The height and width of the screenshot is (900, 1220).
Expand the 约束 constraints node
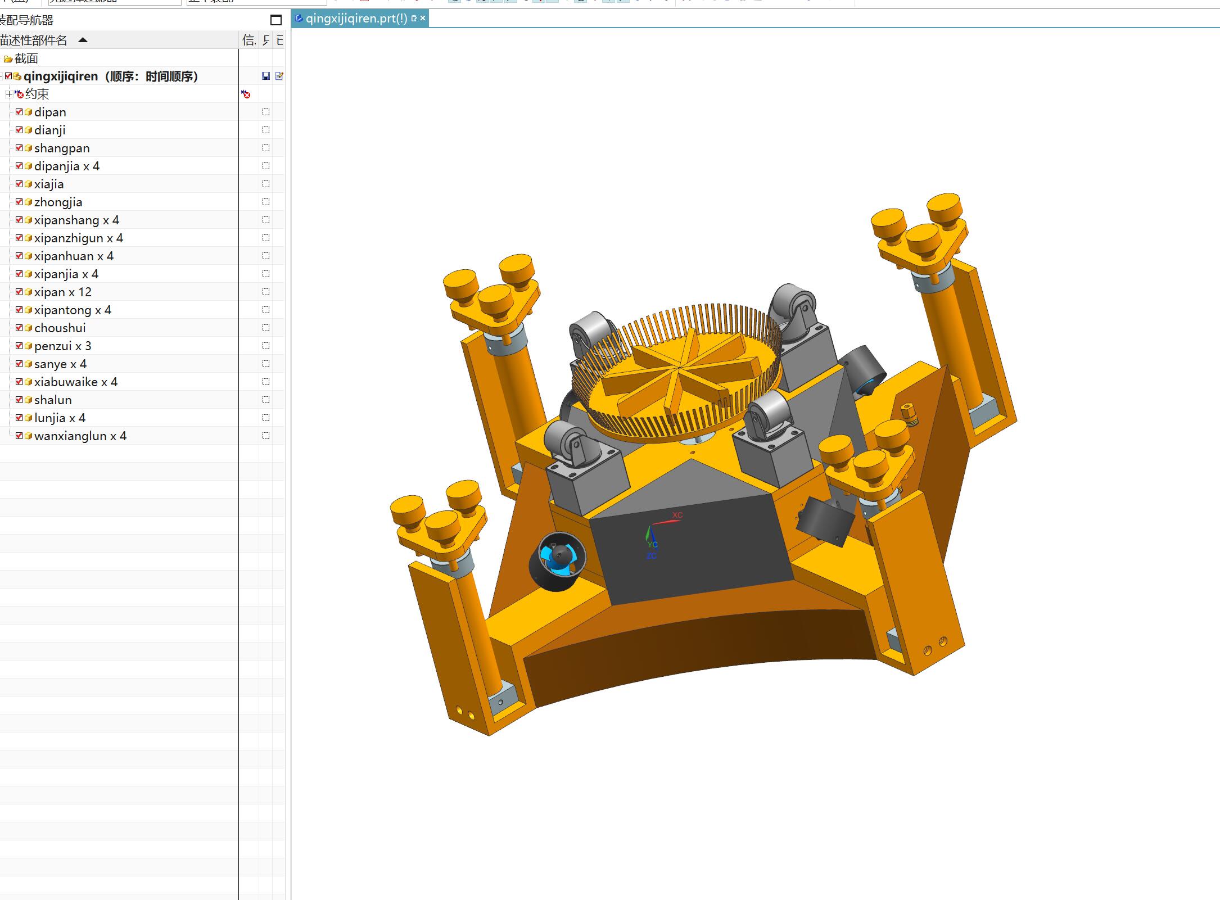8,94
